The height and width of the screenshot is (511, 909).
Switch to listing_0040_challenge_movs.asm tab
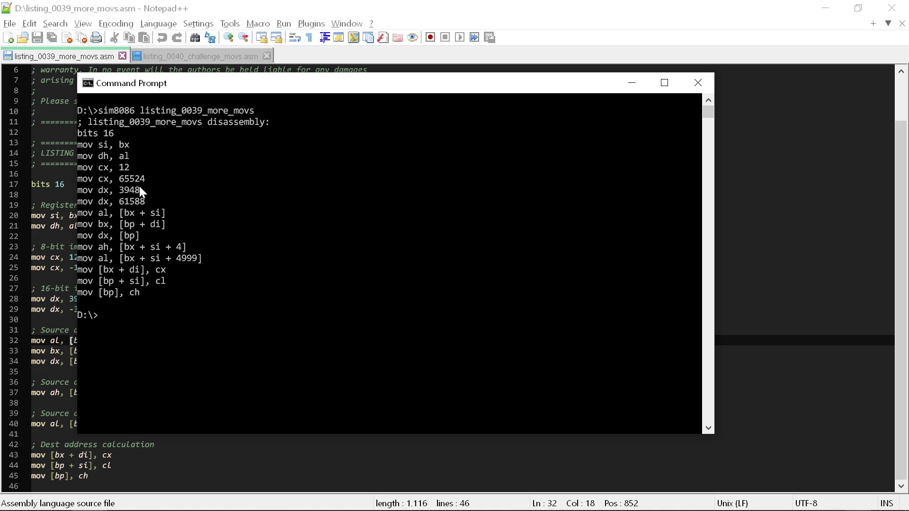point(200,56)
